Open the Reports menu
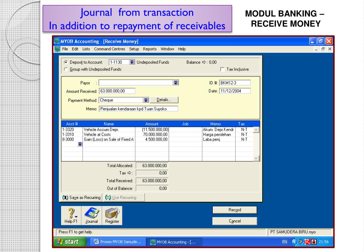Viewport: 364px width, 252px height. tap(150, 49)
